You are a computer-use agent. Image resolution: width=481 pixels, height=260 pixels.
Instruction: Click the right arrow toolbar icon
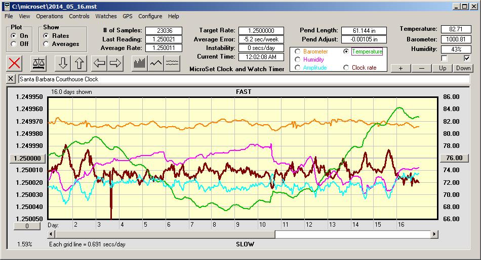pos(115,63)
